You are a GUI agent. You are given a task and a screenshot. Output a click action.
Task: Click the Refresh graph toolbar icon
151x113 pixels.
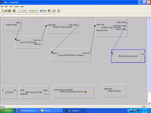[54, 11]
